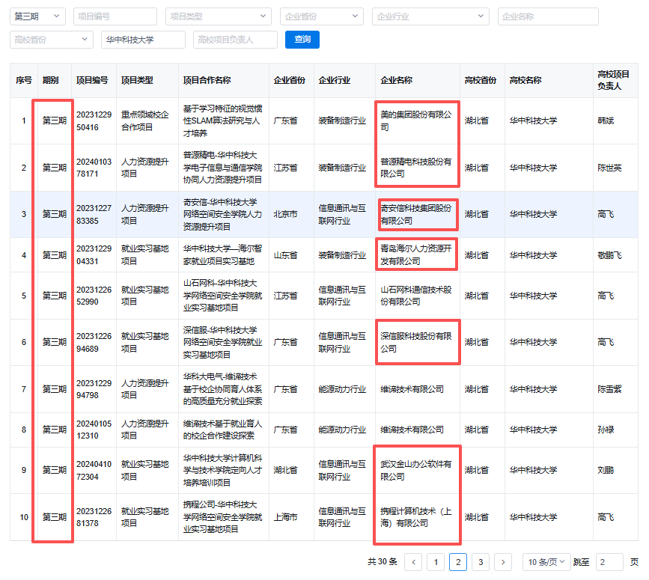Click project name 华中科技大学—海尔智家就业项目实习基地
Viewport: 649px width, 580px height.
point(222,255)
